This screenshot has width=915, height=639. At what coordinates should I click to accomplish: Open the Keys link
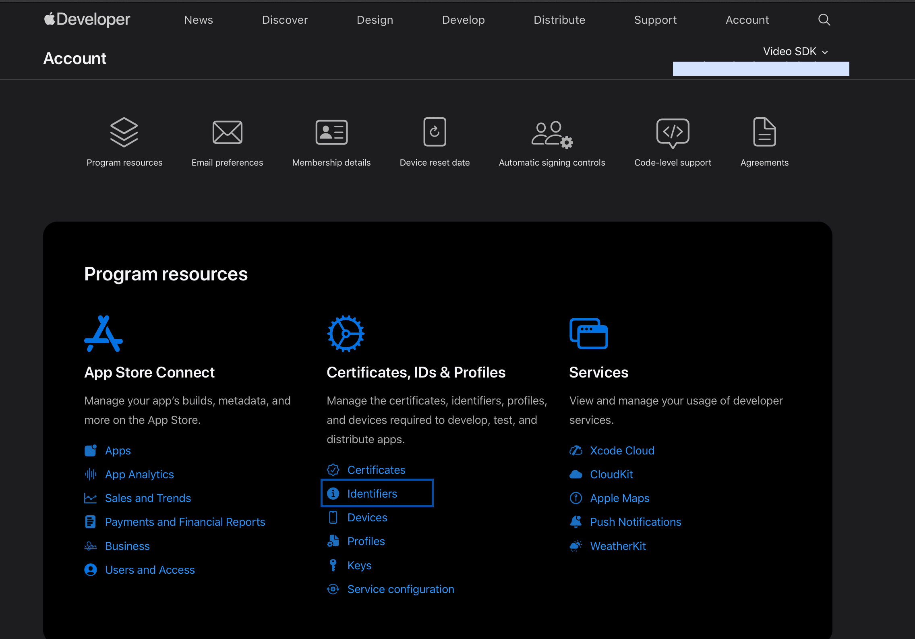point(359,565)
